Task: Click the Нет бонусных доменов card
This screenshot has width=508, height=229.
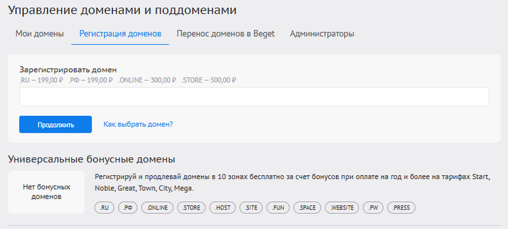Action: pyautogui.click(x=46, y=192)
